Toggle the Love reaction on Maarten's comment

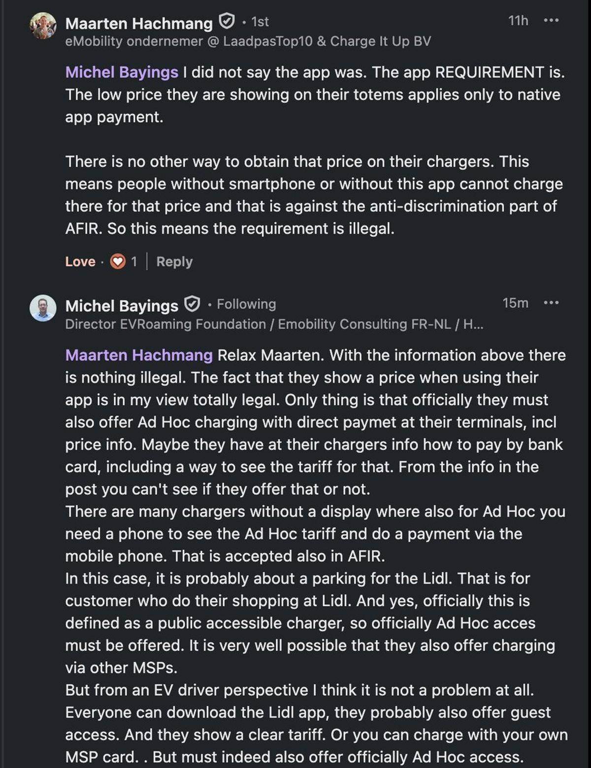tap(80, 261)
